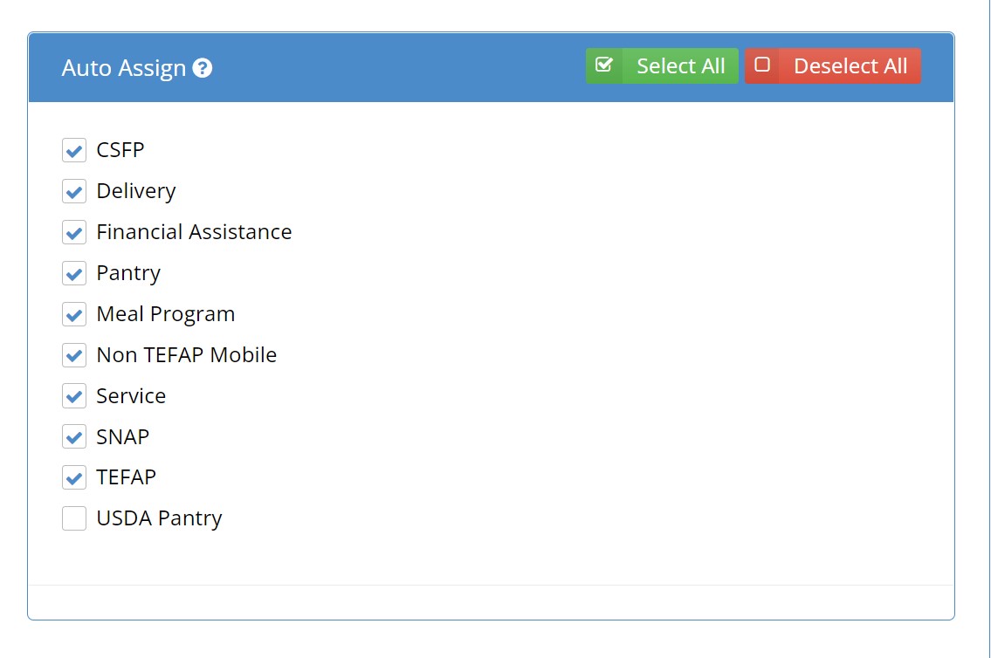This screenshot has height=658, width=991.
Task: Untick the Pantry checkbox
Action: [74, 273]
